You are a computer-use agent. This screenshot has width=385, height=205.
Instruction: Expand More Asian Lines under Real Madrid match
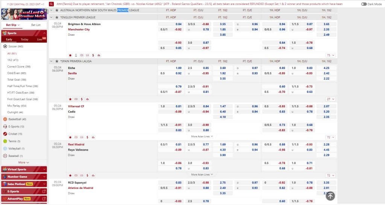202,175
